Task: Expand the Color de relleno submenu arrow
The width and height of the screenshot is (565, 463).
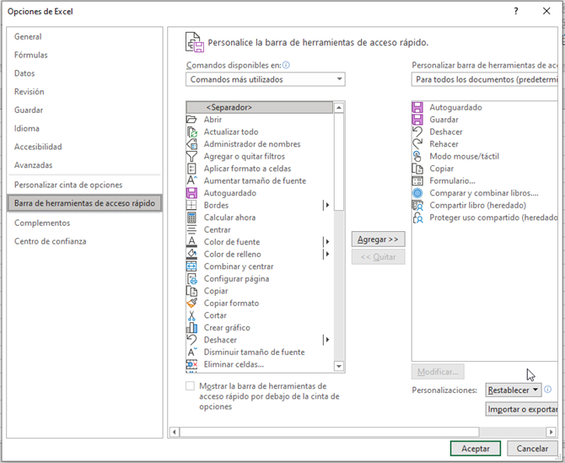Action: point(327,255)
